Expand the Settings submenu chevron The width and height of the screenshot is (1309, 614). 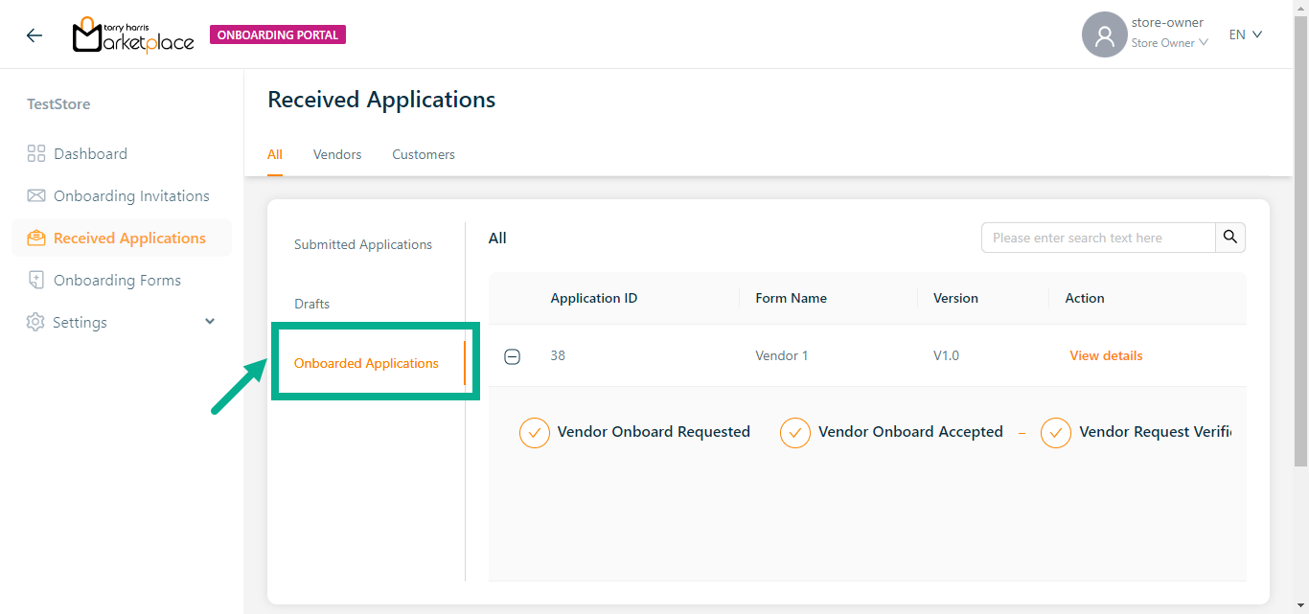[x=210, y=322]
